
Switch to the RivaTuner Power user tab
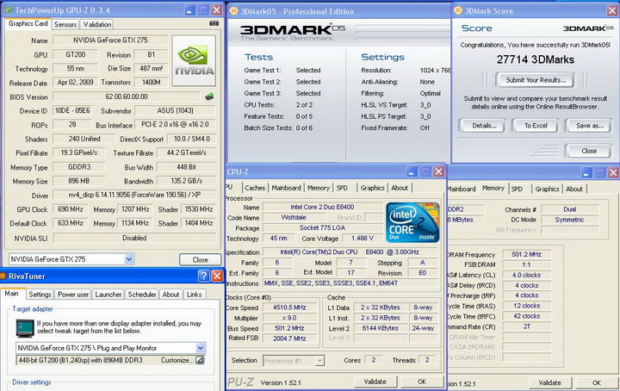pyautogui.click(x=73, y=295)
